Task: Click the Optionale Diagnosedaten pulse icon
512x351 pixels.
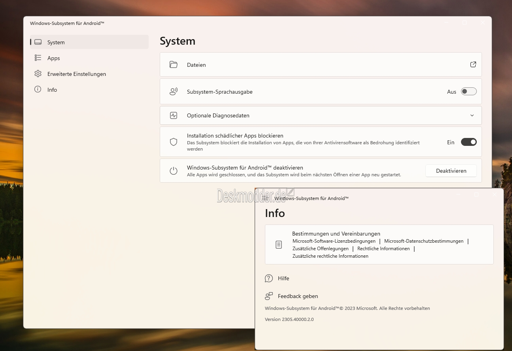Action: click(174, 115)
